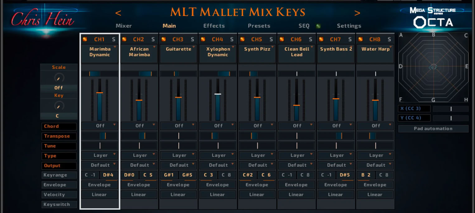Open Water Harp instrument dropdown
The image size is (475, 213).
[x=376, y=53]
